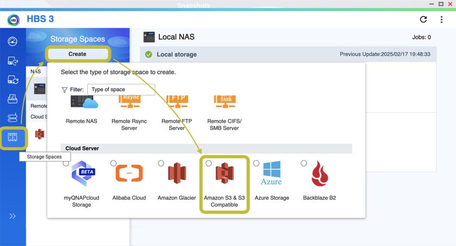Click the Azure Storage label
The width and height of the screenshot is (456, 246).
[272, 198]
